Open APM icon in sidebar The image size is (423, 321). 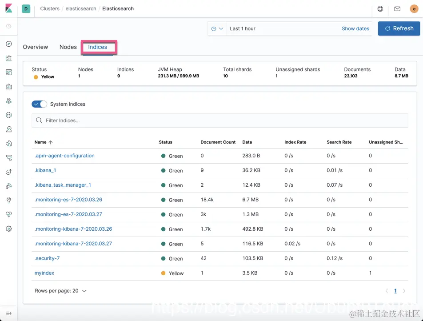pyautogui.click(x=8, y=158)
